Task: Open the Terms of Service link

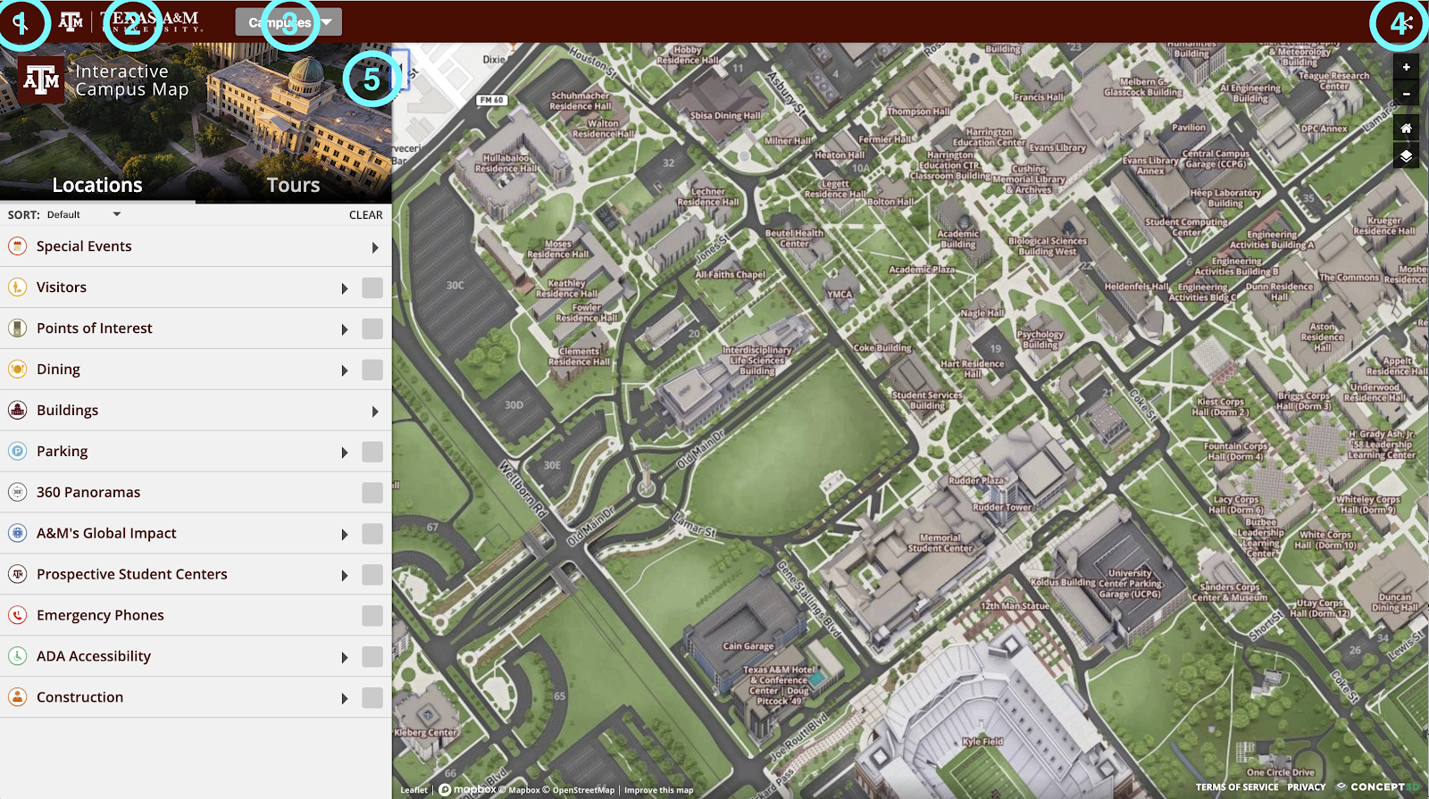Action: pos(1237,787)
